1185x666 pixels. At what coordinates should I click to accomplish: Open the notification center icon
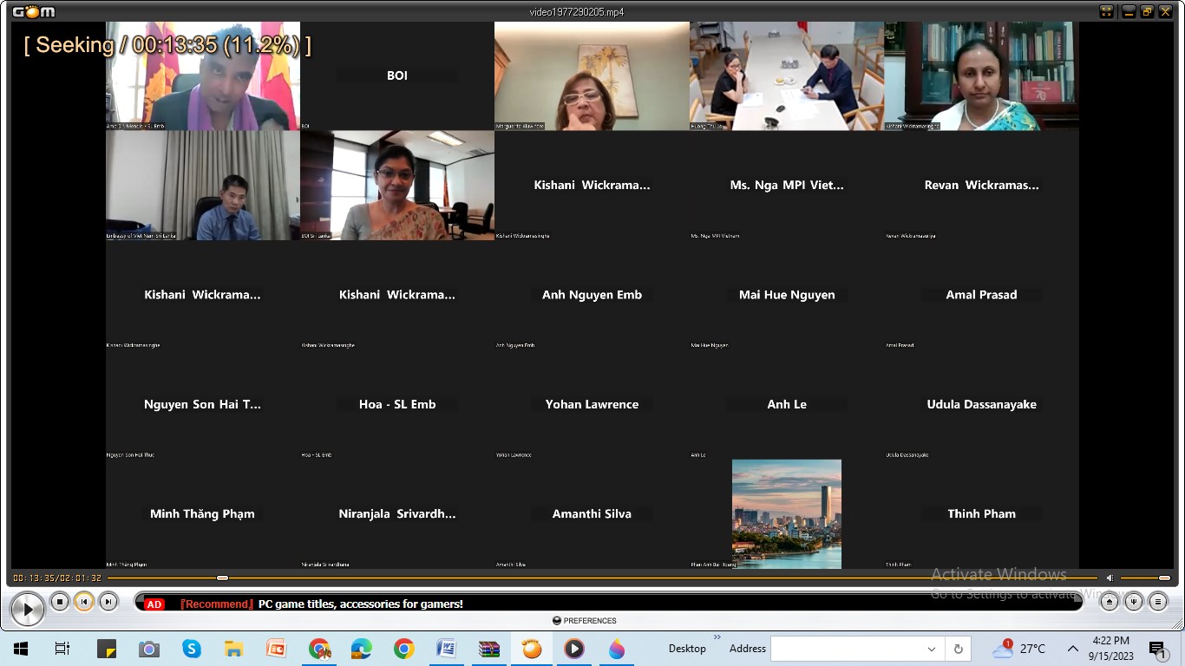[1157, 649]
